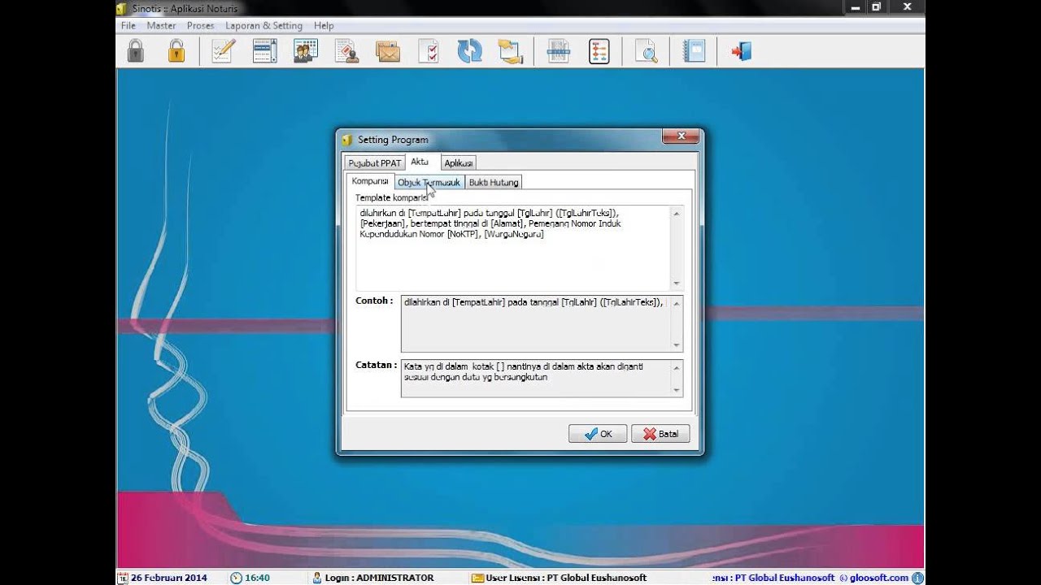Open the blue notebook toolbar icon

tap(695, 51)
